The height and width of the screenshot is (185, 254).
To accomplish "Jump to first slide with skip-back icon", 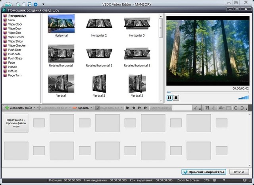I will click(128, 108).
